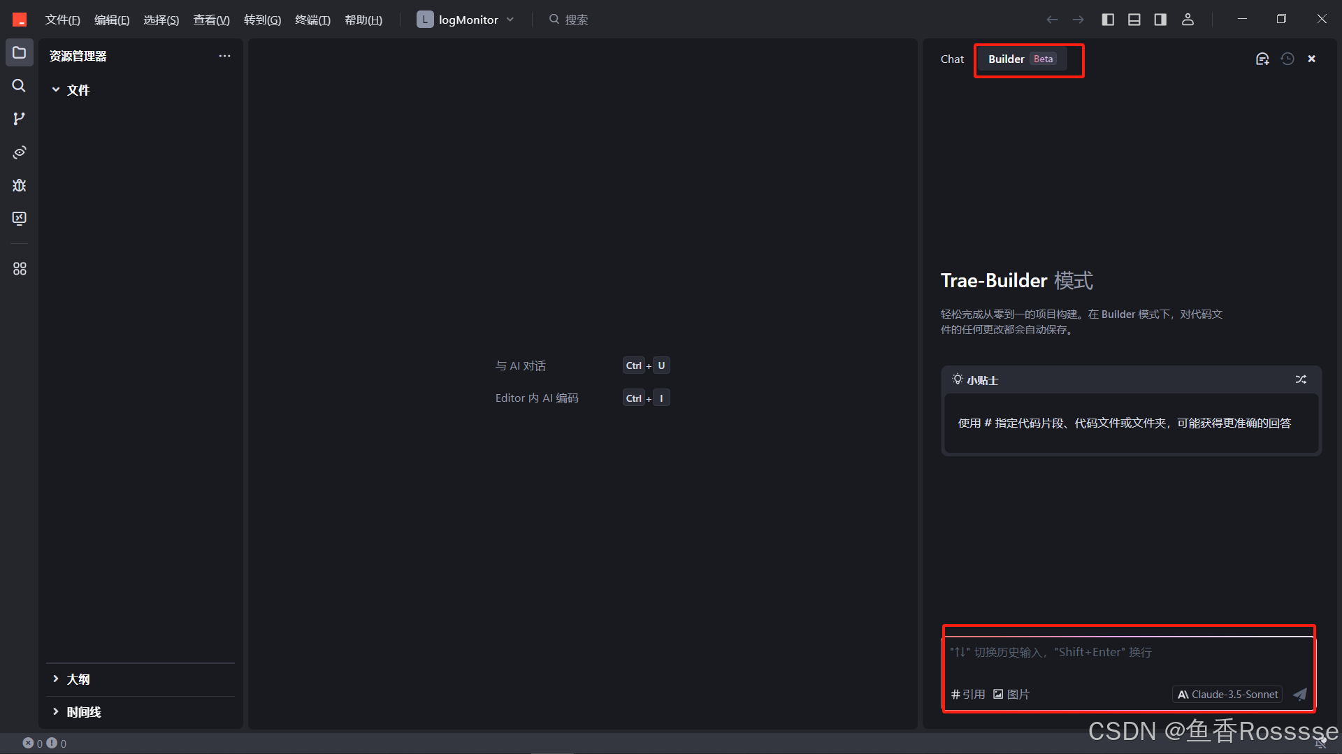Screen dimensions: 1342x754
Task: Click the tip text about using #
Action: (x=1124, y=423)
